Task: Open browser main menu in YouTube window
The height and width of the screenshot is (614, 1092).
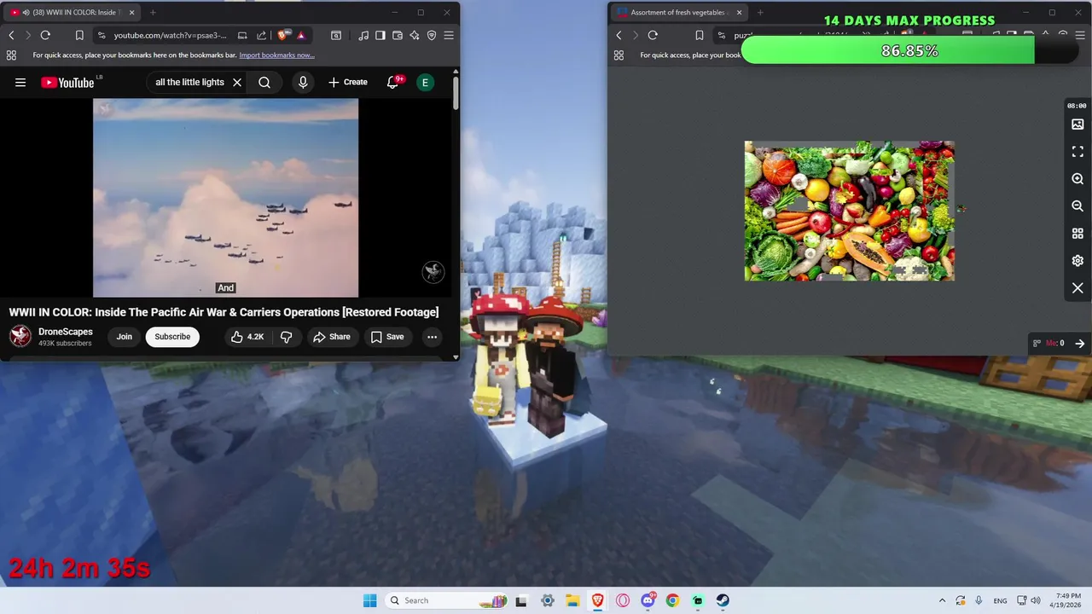Action: pyautogui.click(x=449, y=35)
